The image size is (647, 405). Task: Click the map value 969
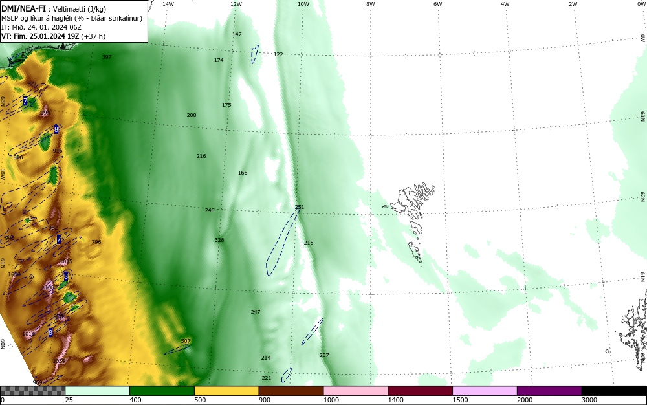(x=37, y=382)
